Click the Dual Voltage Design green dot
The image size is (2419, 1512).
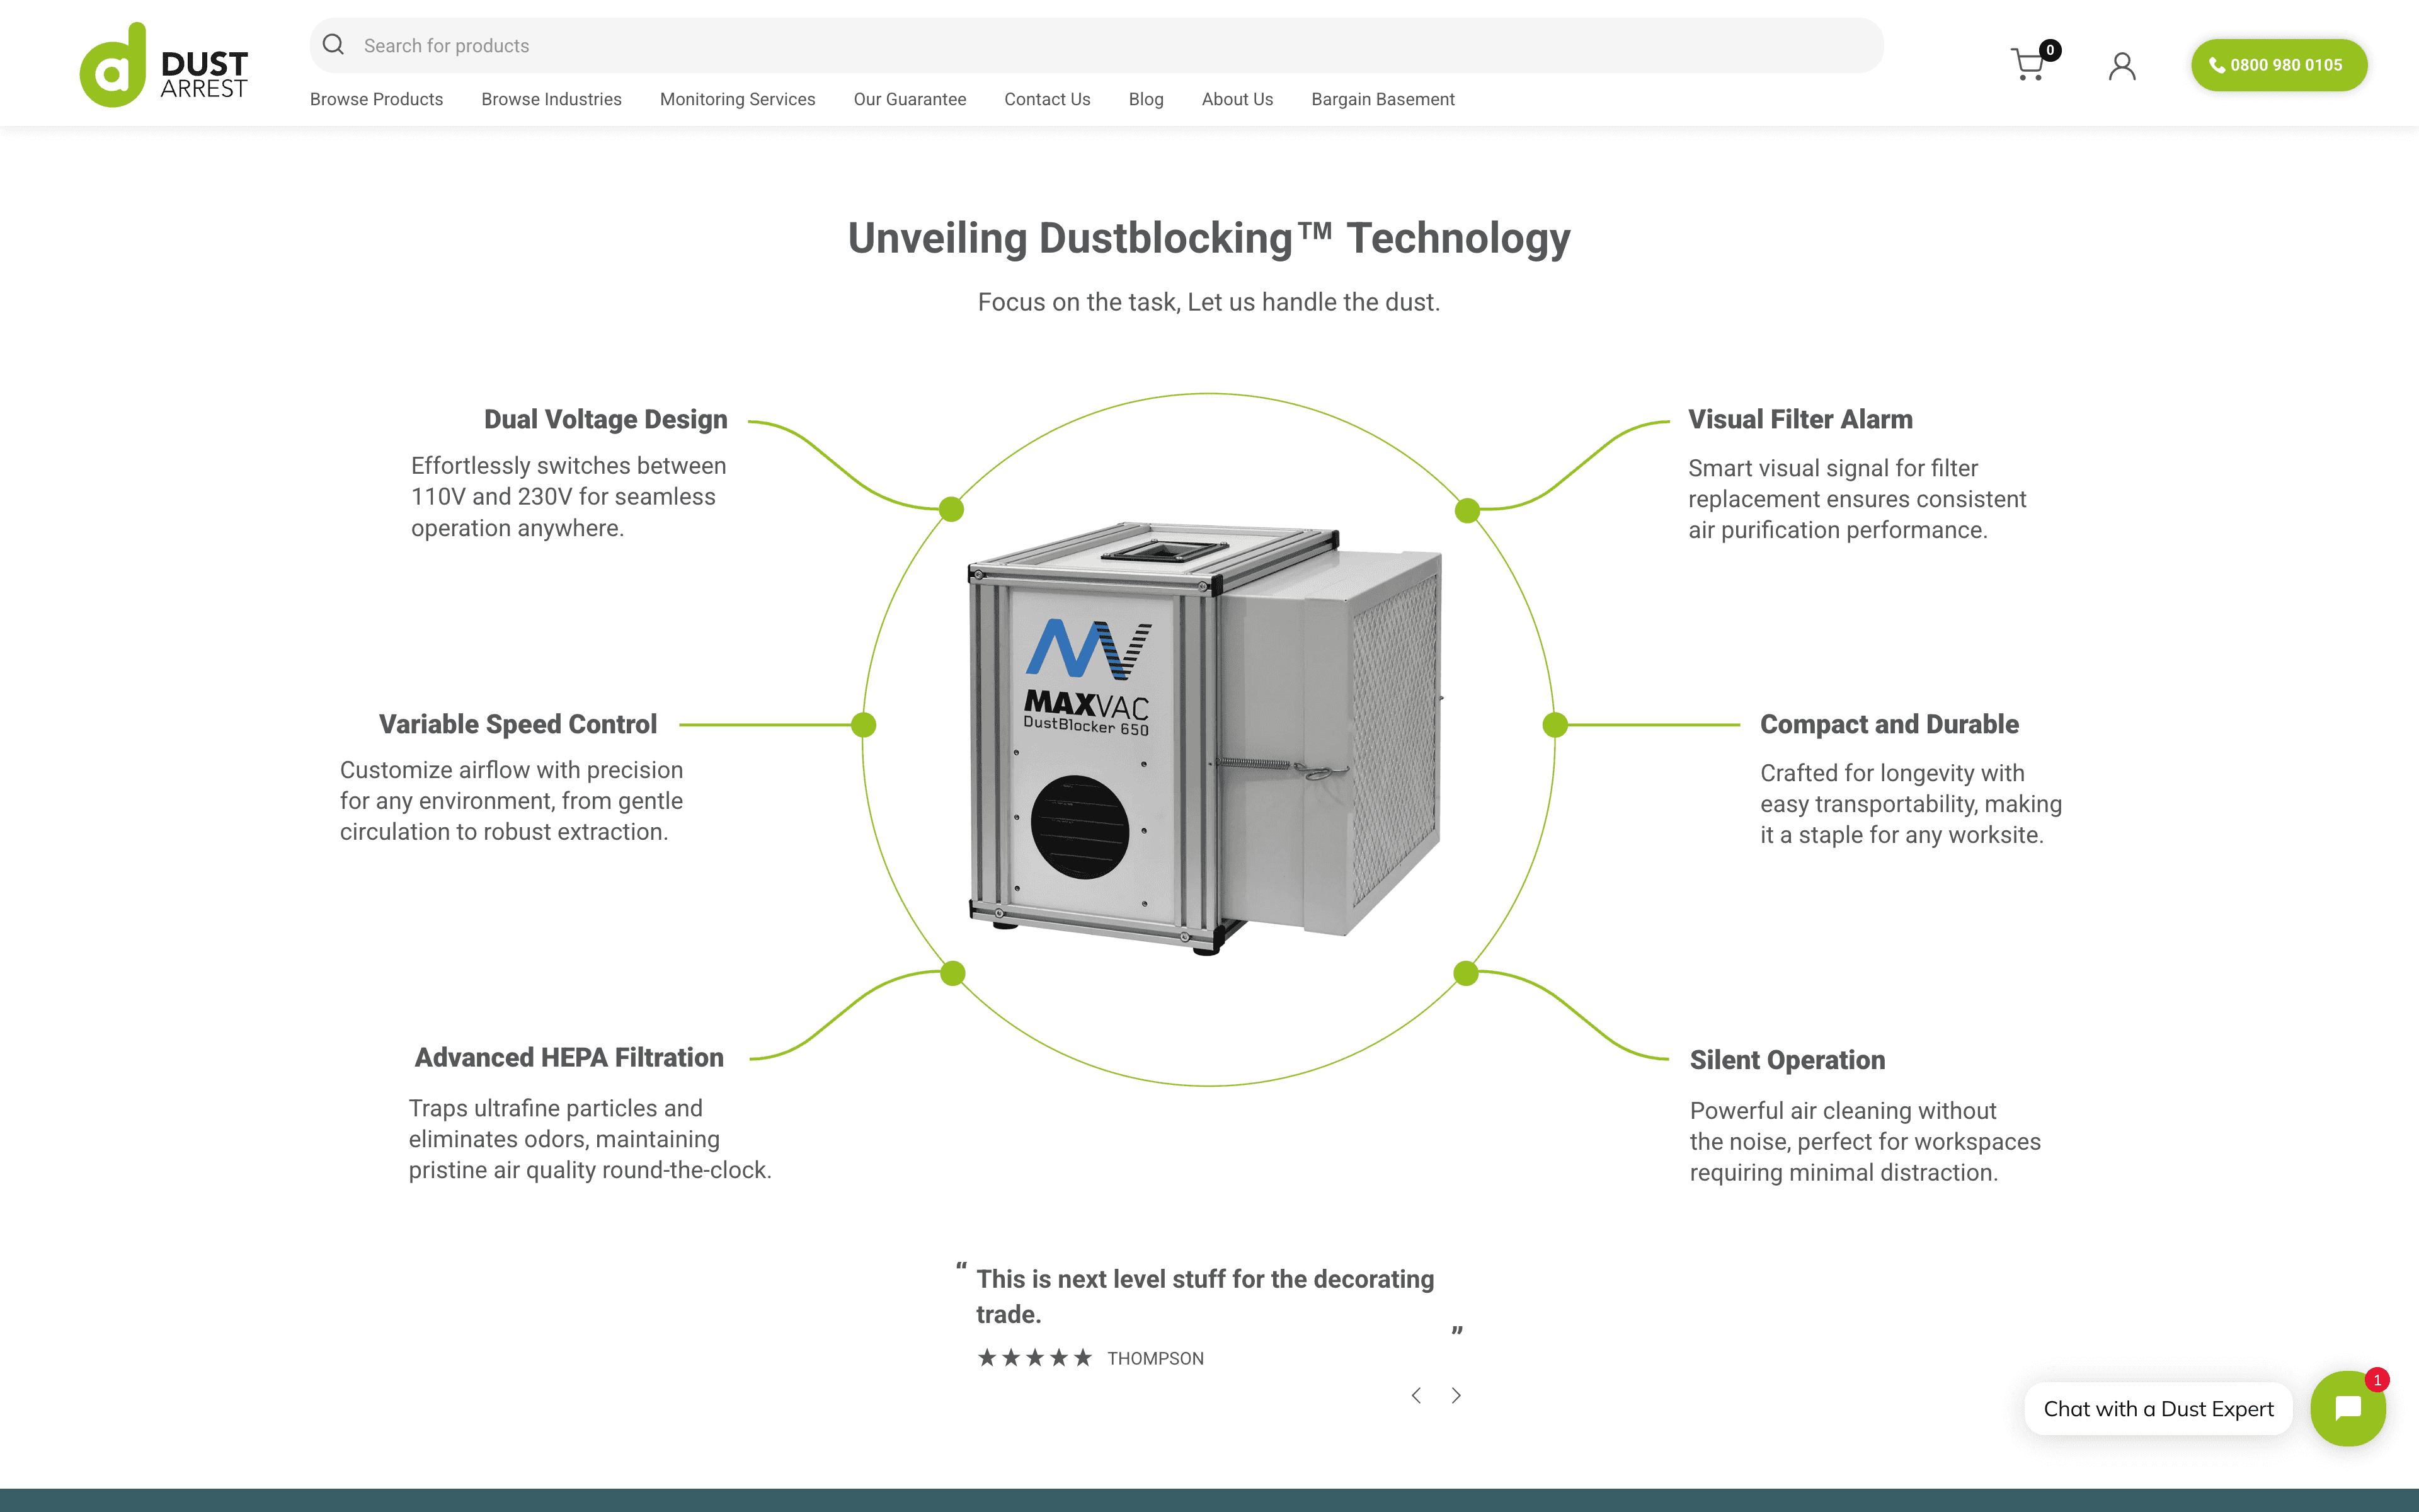[x=952, y=509]
